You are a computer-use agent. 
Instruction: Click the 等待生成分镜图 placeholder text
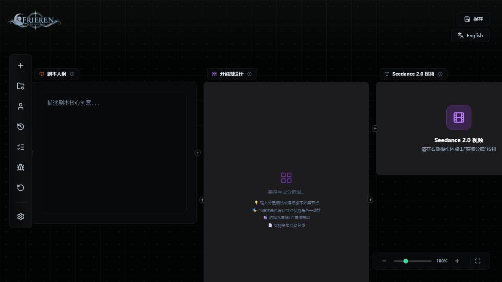pyautogui.click(x=286, y=192)
